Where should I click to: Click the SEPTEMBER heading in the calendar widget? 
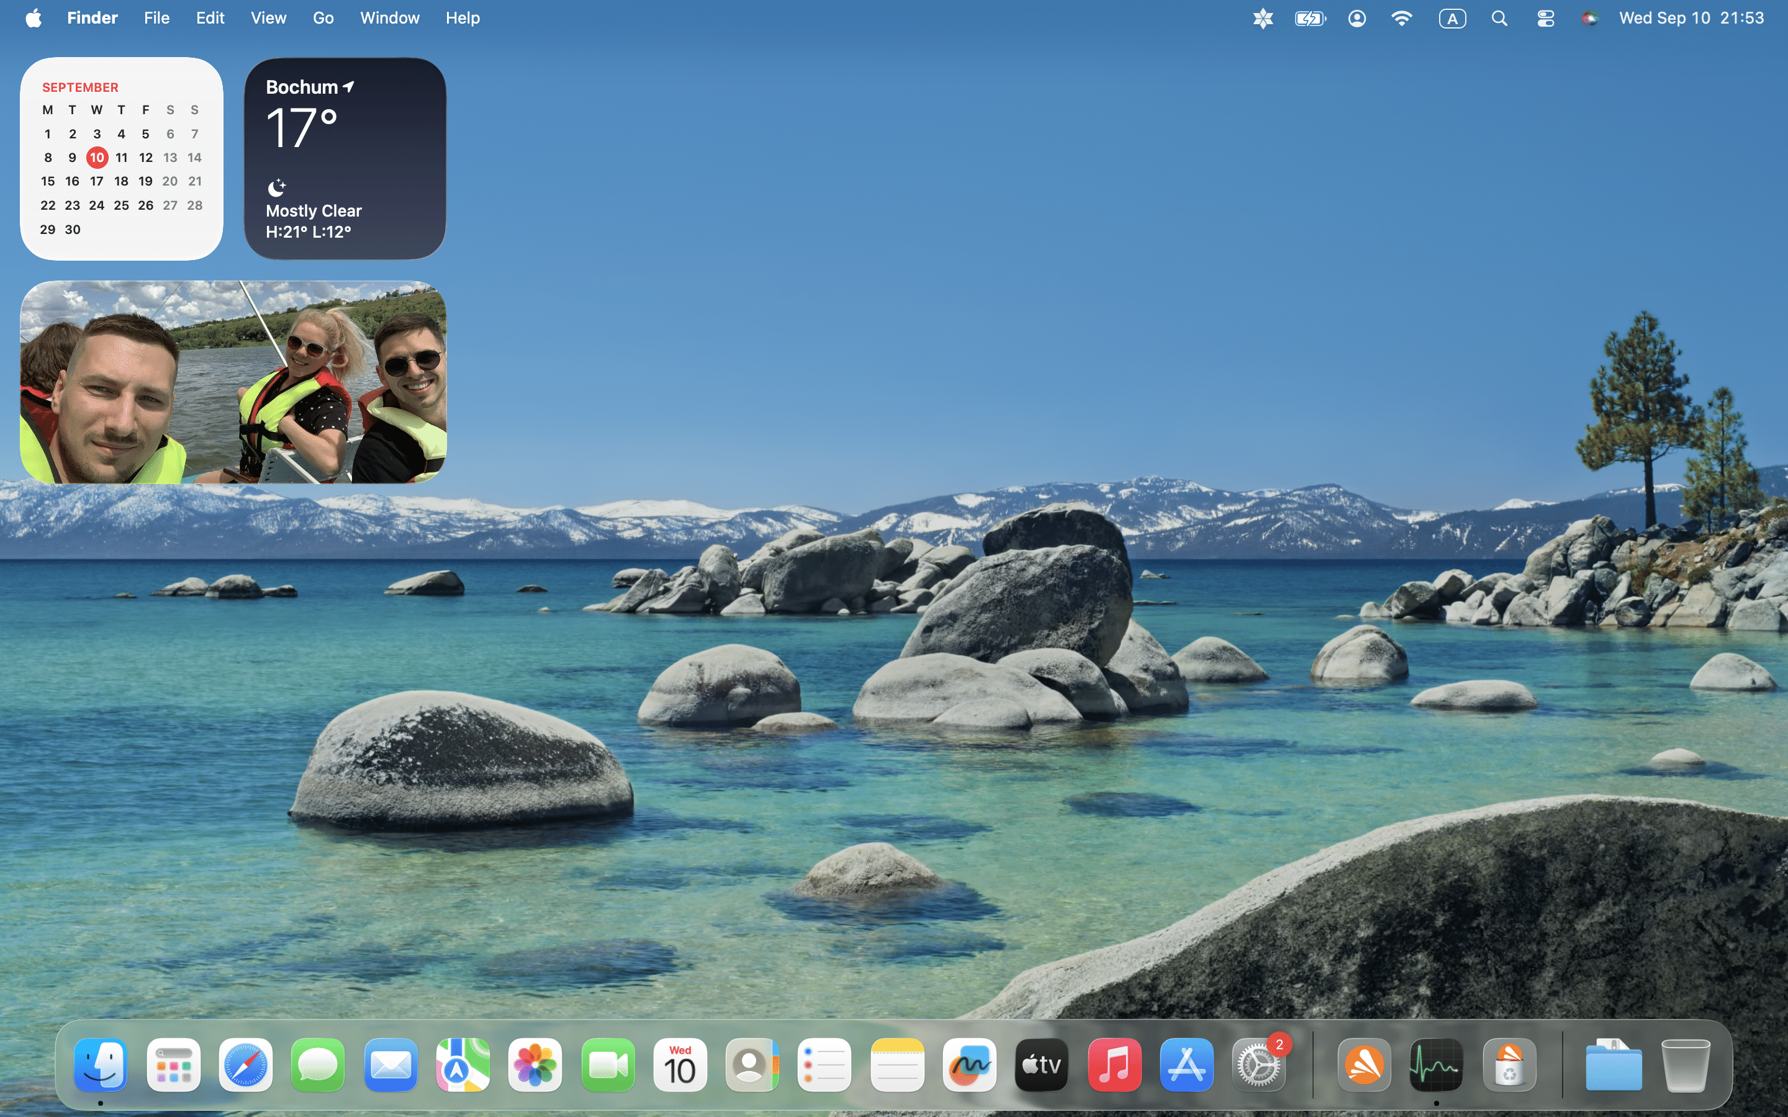(x=80, y=87)
